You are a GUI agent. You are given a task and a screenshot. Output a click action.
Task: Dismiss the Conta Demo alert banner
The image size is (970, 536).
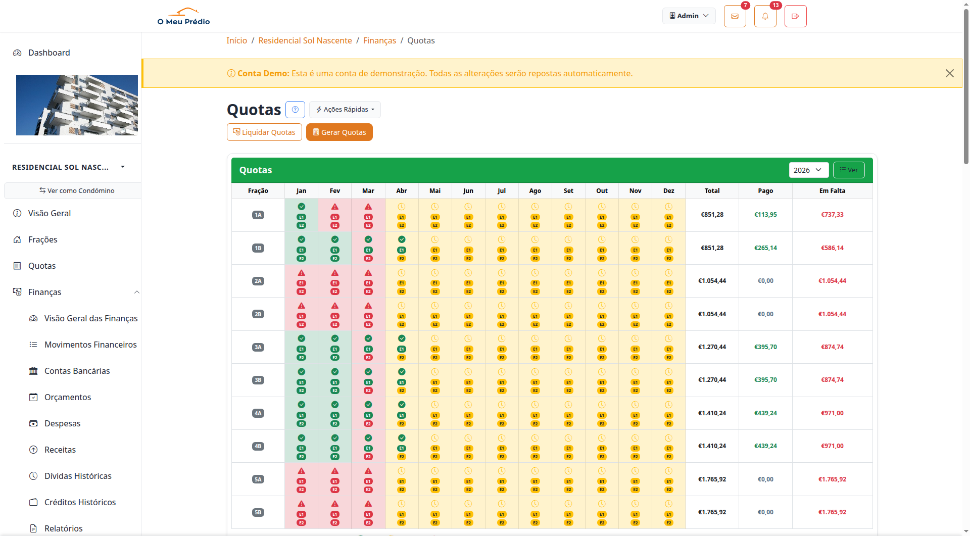pos(949,73)
